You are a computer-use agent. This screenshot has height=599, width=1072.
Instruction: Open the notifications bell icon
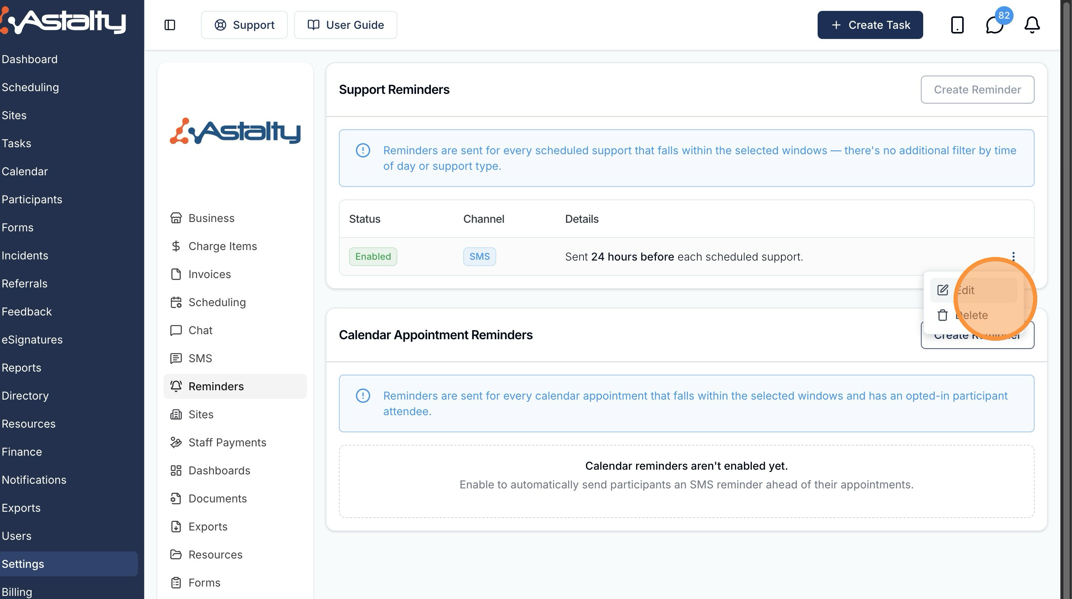click(1032, 25)
